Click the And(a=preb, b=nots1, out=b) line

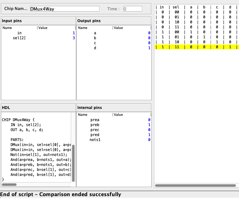point(41,165)
